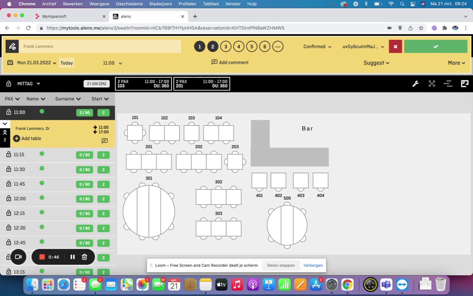Open the Chrome extensions puzzle icon
Screen dimensions: 473x296
444,28
